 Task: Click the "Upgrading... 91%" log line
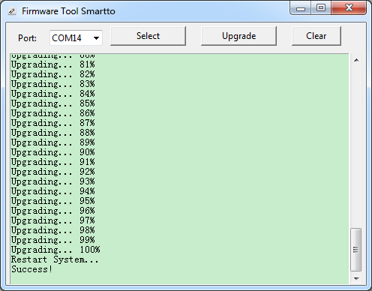[53, 162]
